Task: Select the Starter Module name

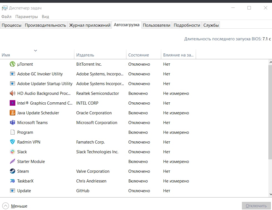Action: [31, 162]
